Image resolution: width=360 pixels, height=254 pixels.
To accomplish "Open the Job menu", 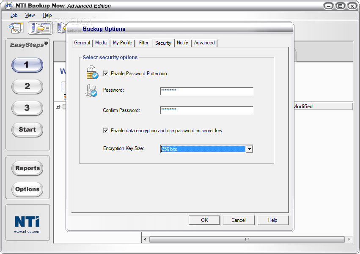I will (x=14, y=15).
